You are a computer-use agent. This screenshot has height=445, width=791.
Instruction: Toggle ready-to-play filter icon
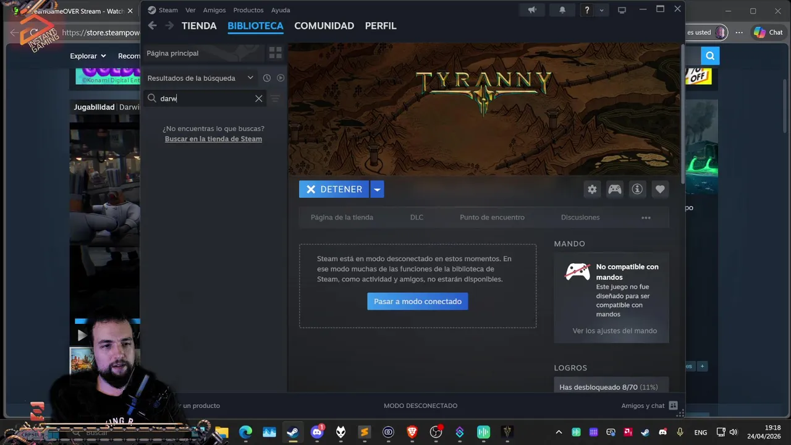(281, 78)
